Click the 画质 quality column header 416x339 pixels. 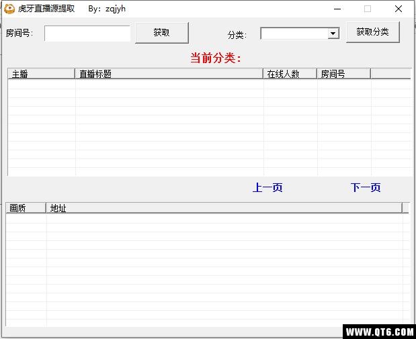26,208
